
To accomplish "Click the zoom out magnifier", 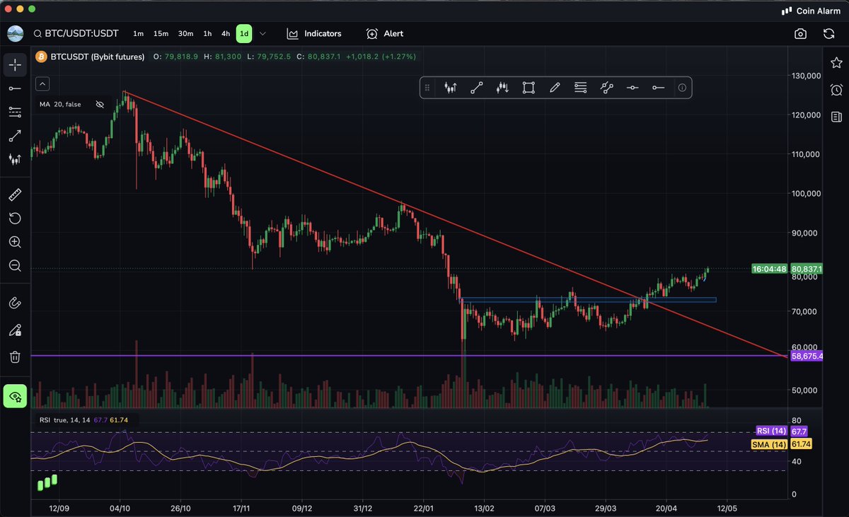I will [x=15, y=265].
